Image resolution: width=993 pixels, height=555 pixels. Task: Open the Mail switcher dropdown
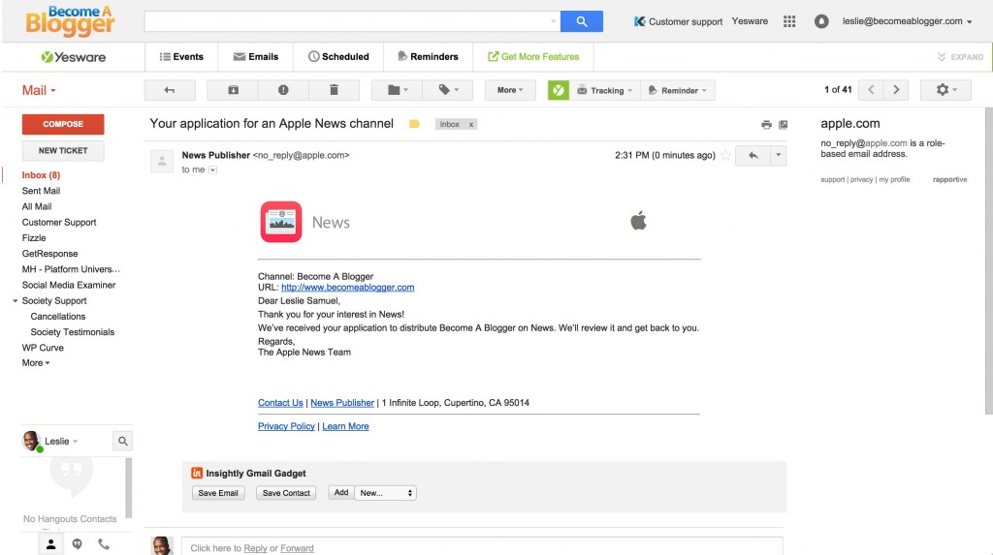pos(39,90)
